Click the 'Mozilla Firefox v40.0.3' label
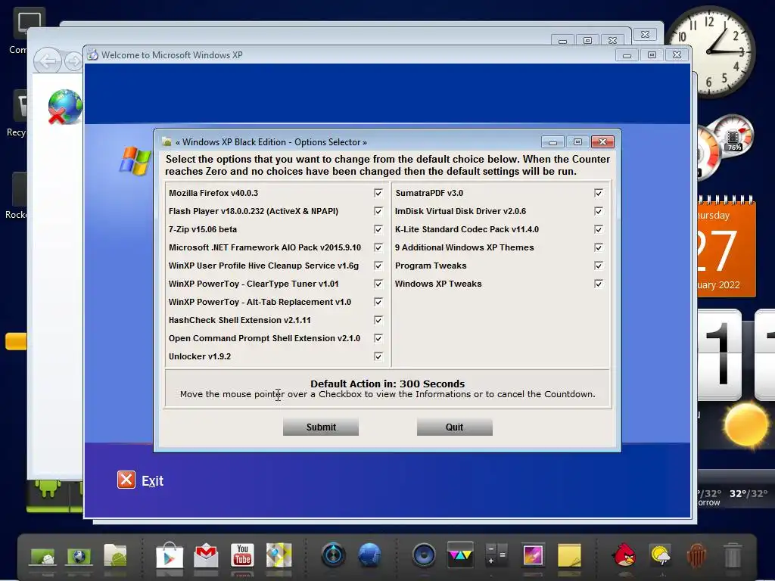Image resolution: width=775 pixels, height=581 pixels. [213, 193]
